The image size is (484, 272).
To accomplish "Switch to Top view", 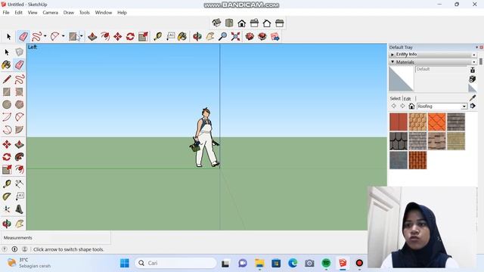I will [229, 23].
